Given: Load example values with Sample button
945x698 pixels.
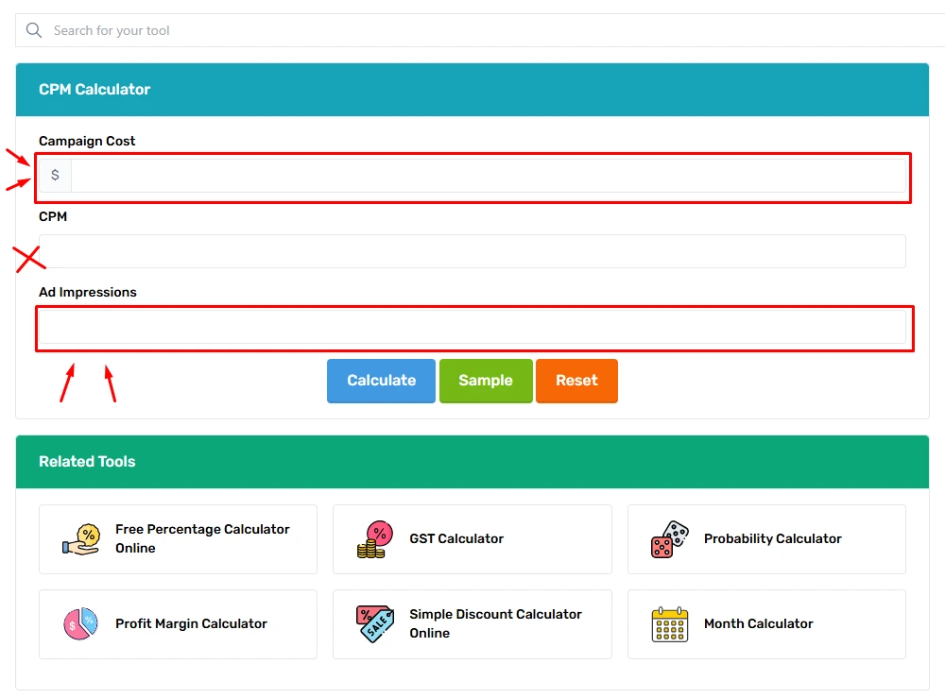Looking at the screenshot, I should pos(486,381).
